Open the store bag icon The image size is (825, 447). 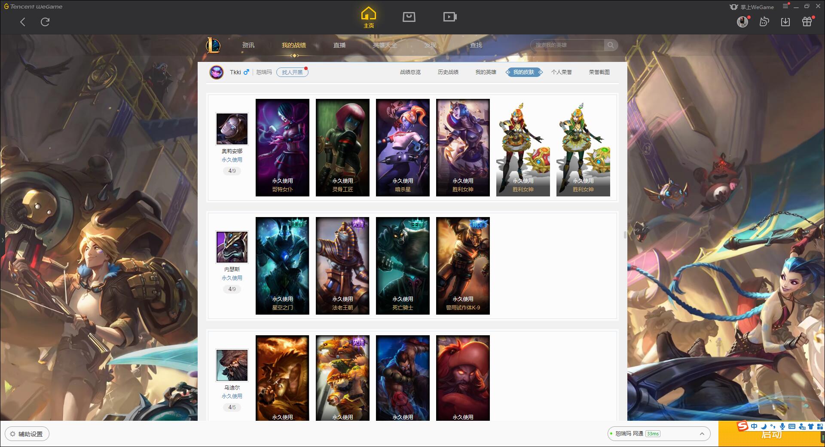[x=409, y=17]
